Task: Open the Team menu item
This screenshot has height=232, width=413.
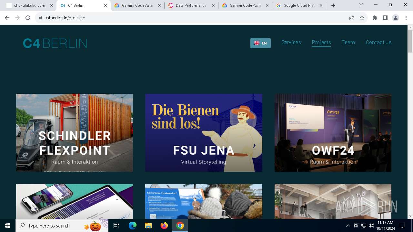Action: (x=348, y=43)
